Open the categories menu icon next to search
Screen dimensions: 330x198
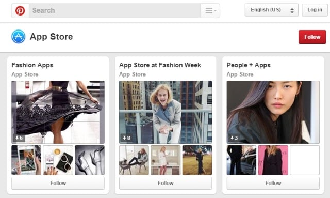pos(210,10)
